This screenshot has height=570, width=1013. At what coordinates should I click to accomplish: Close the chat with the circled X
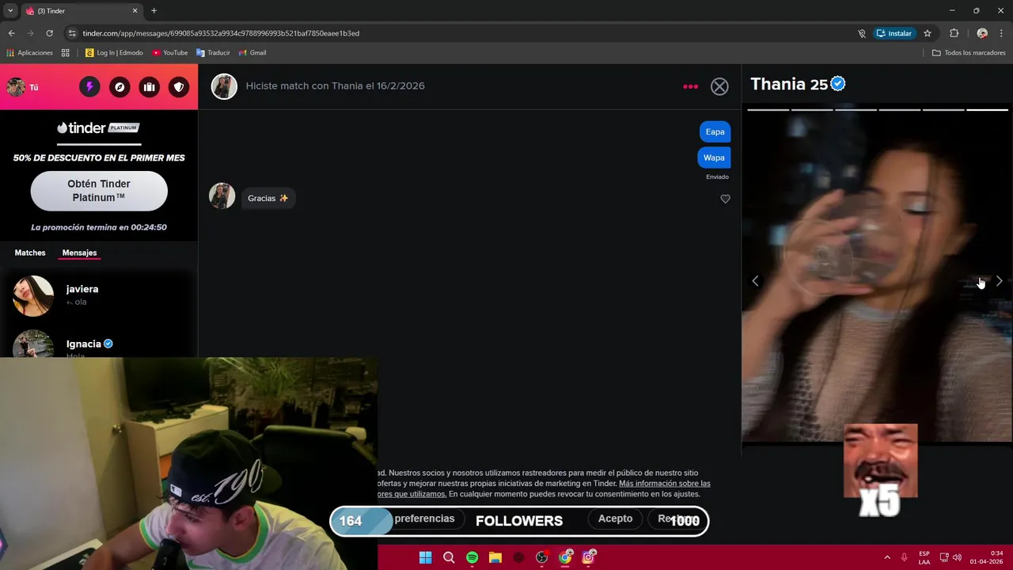pos(719,86)
